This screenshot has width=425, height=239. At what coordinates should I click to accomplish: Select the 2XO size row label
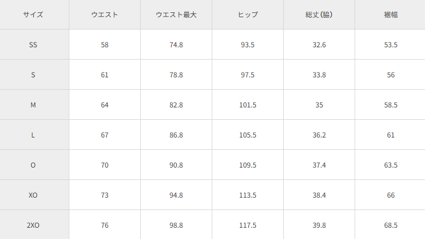pos(33,225)
